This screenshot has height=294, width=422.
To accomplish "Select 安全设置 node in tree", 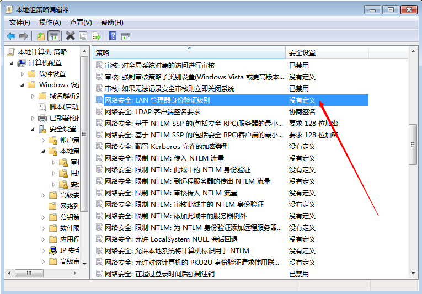I will [x=63, y=129].
